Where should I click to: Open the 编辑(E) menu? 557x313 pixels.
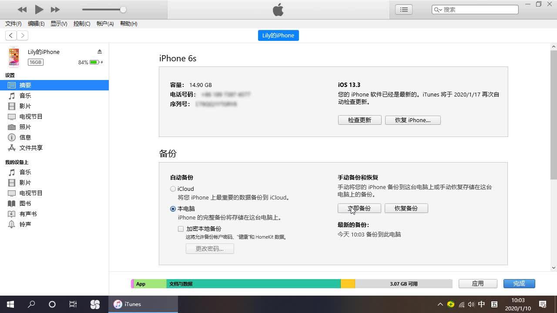click(36, 24)
